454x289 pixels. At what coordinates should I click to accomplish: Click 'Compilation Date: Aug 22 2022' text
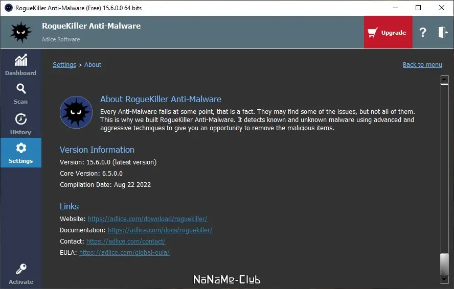coord(105,184)
